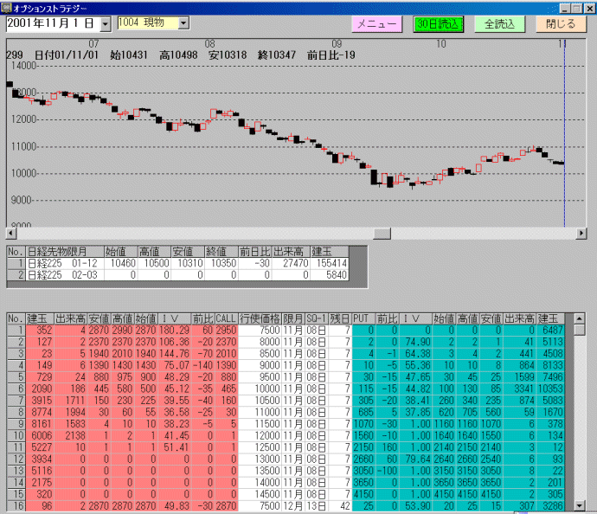Click the 閉じる button
The width and height of the screenshot is (597, 514).
[x=561, y=24]
